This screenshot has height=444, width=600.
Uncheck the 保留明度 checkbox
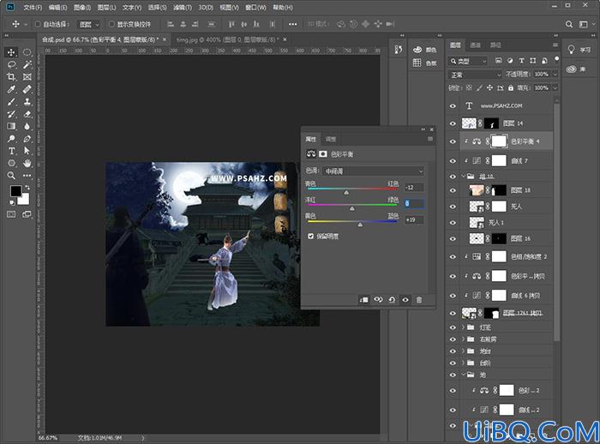click(x=310, y=237)
